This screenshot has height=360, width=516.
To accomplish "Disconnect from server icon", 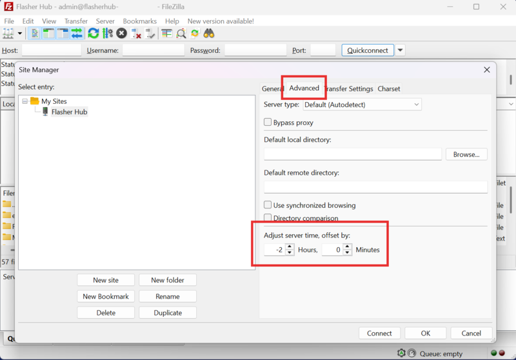I will [x=136, y=34].
